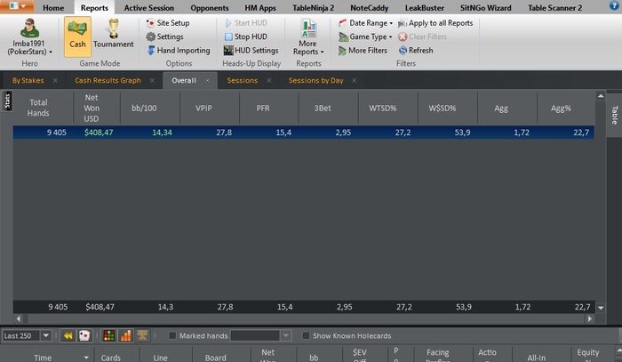Enable Show Known Holecards checkbox
The width and height of the screenshot is (622, 362).
[306, 336]
